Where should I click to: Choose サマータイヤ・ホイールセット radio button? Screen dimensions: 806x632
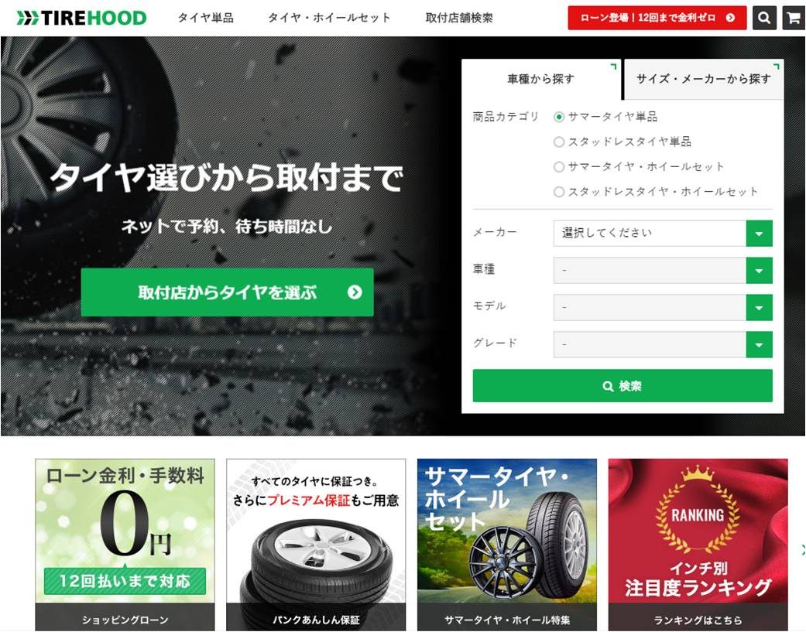[x=559, y=167]
